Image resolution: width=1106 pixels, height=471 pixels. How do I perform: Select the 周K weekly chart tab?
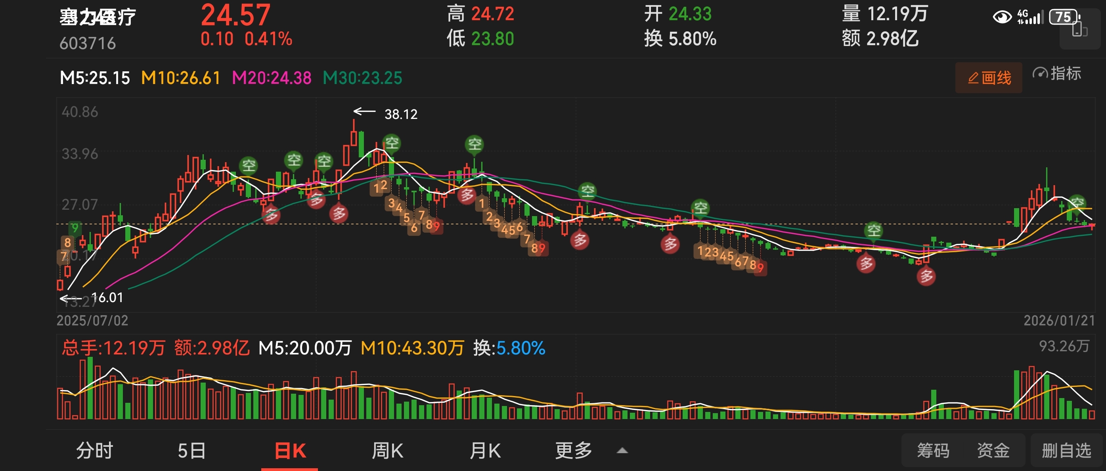pyautogui.click(x=387, y=451)
